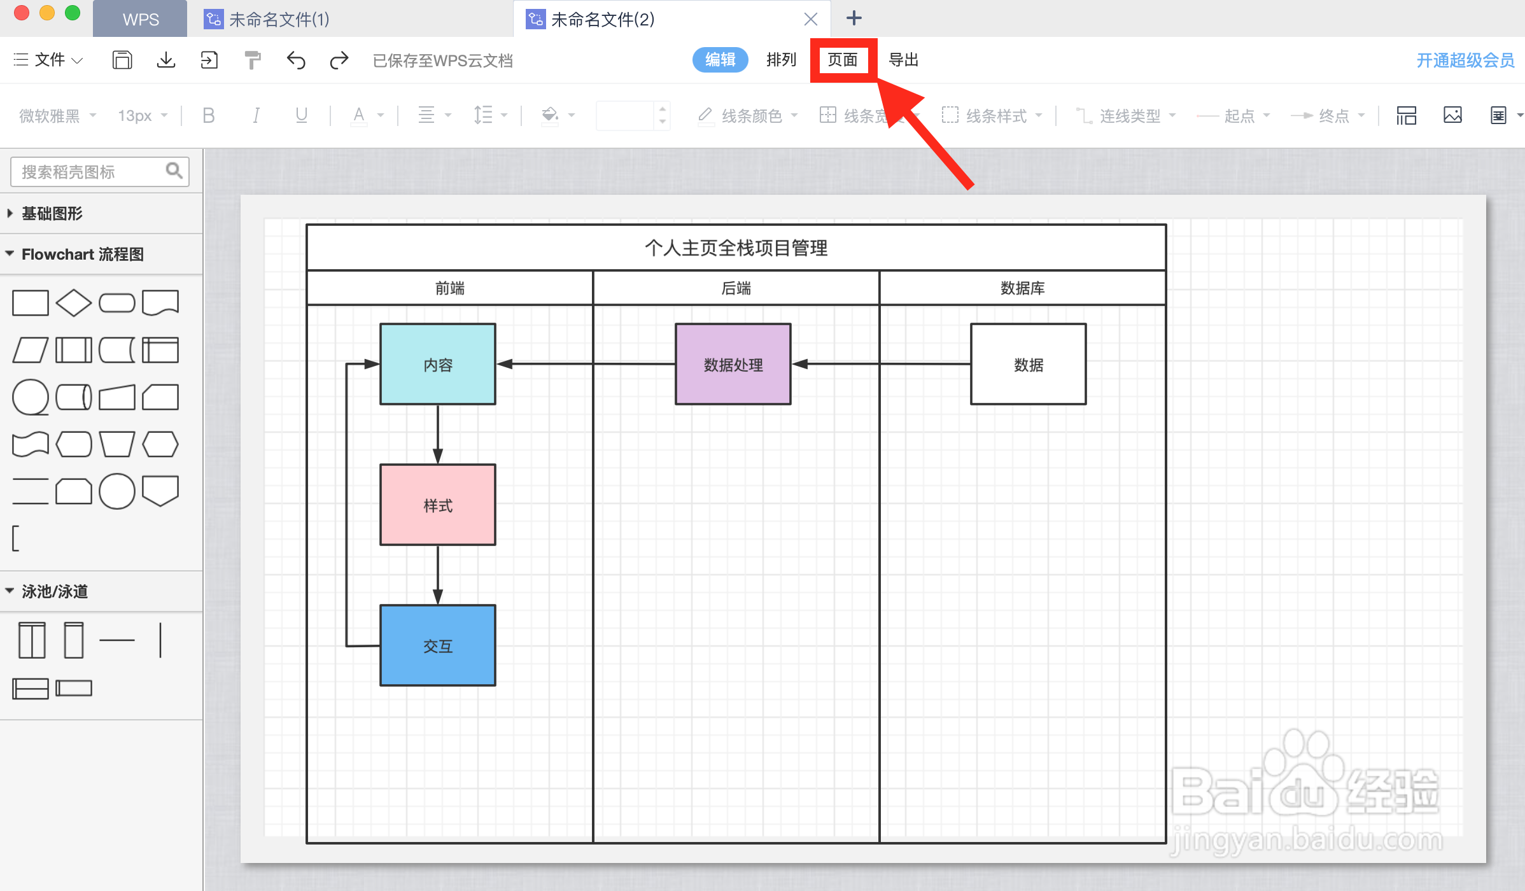
Task: Switch to the 导出 tab
Action: pyautogui.click(x=903, y=60)
